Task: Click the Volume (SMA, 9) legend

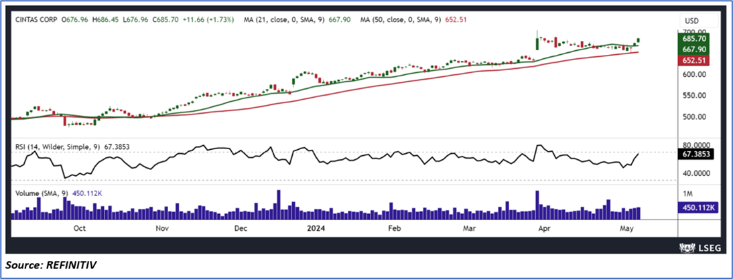Action: [42, 193]
